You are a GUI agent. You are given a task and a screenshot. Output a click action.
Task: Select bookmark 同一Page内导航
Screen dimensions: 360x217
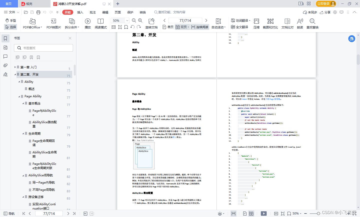point(43,183)
